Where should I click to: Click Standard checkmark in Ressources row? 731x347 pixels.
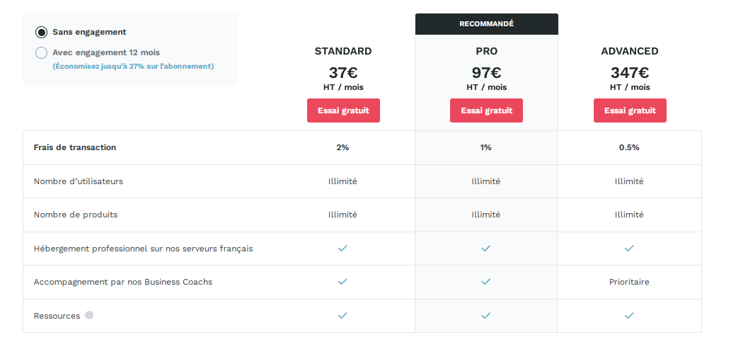343,316
